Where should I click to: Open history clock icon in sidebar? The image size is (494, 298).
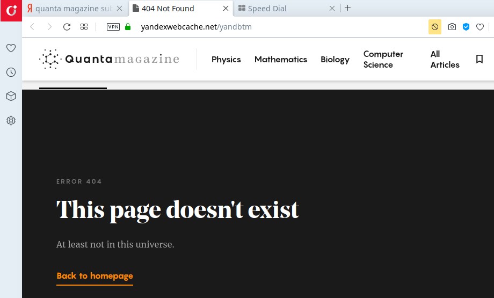tap(11, 72)
